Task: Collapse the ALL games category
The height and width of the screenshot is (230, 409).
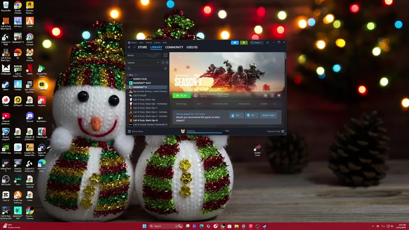Action: [127, 75]
